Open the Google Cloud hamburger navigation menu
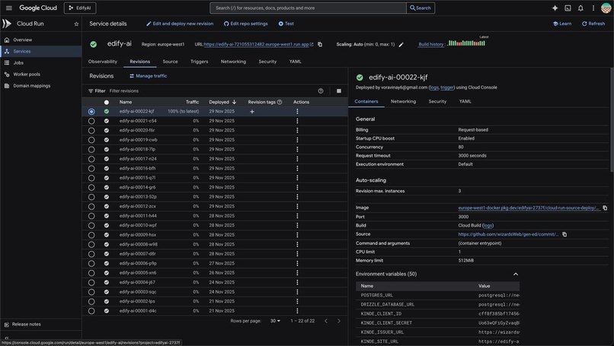The height and width of the screenshot is (346, 614). pyautogui.click(x=9, y=8)
